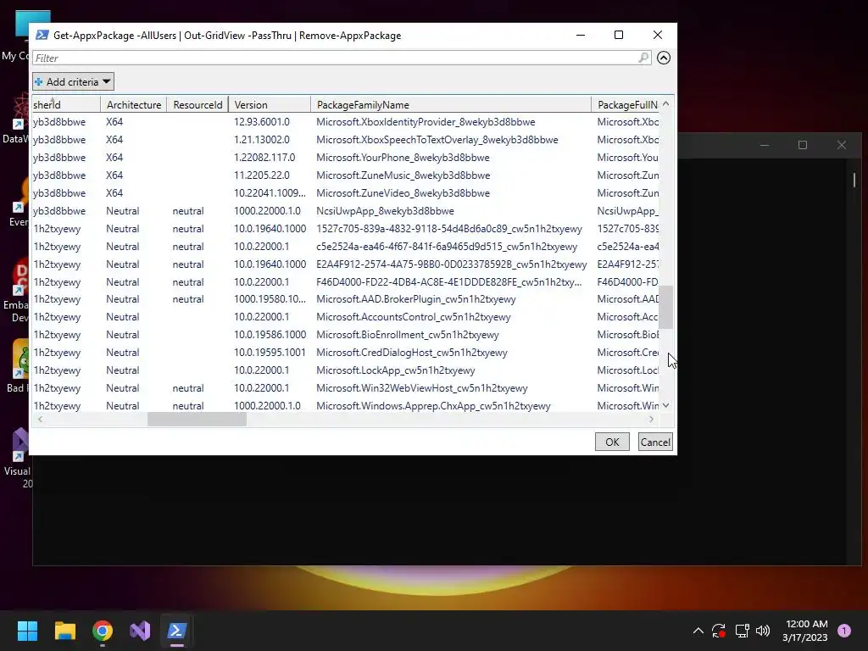Select Microsoft.YourPhone_8wekyb3d8bbwe row
Viewport: 868px width, 651px height.
pos(346,157)
